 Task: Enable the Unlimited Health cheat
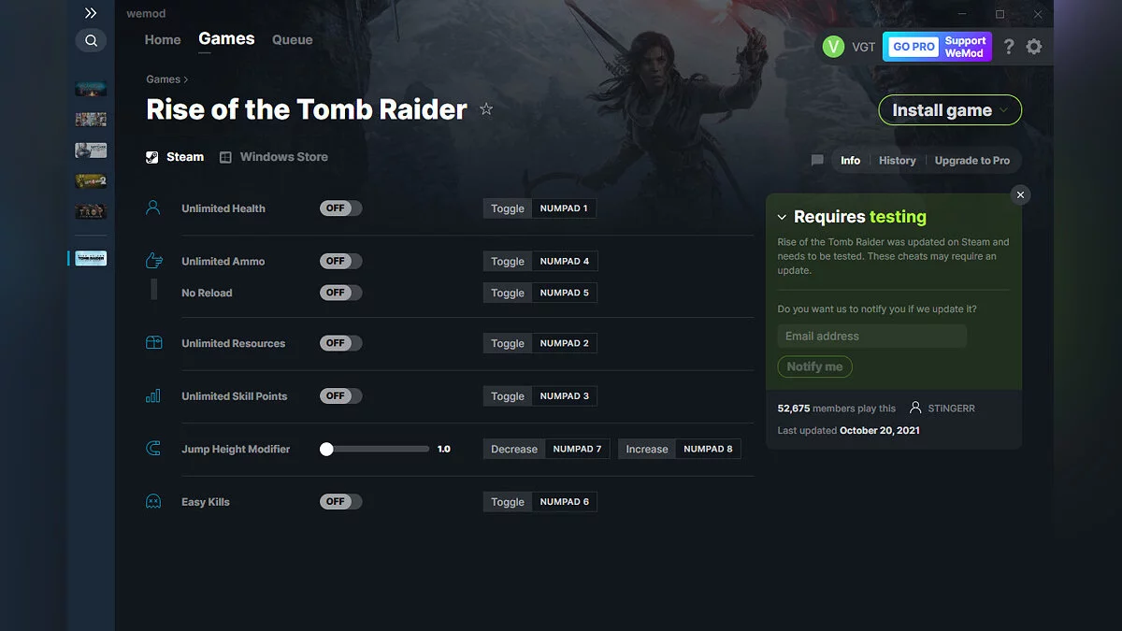coord(339,208)
